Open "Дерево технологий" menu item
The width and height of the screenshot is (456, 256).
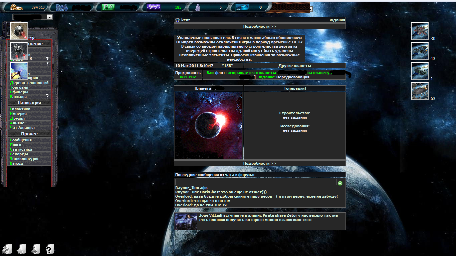pyautogui.click(x=29, y=83)
